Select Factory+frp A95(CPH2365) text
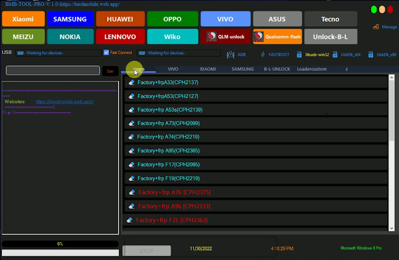The image size is (399, 260). (168, 151)
